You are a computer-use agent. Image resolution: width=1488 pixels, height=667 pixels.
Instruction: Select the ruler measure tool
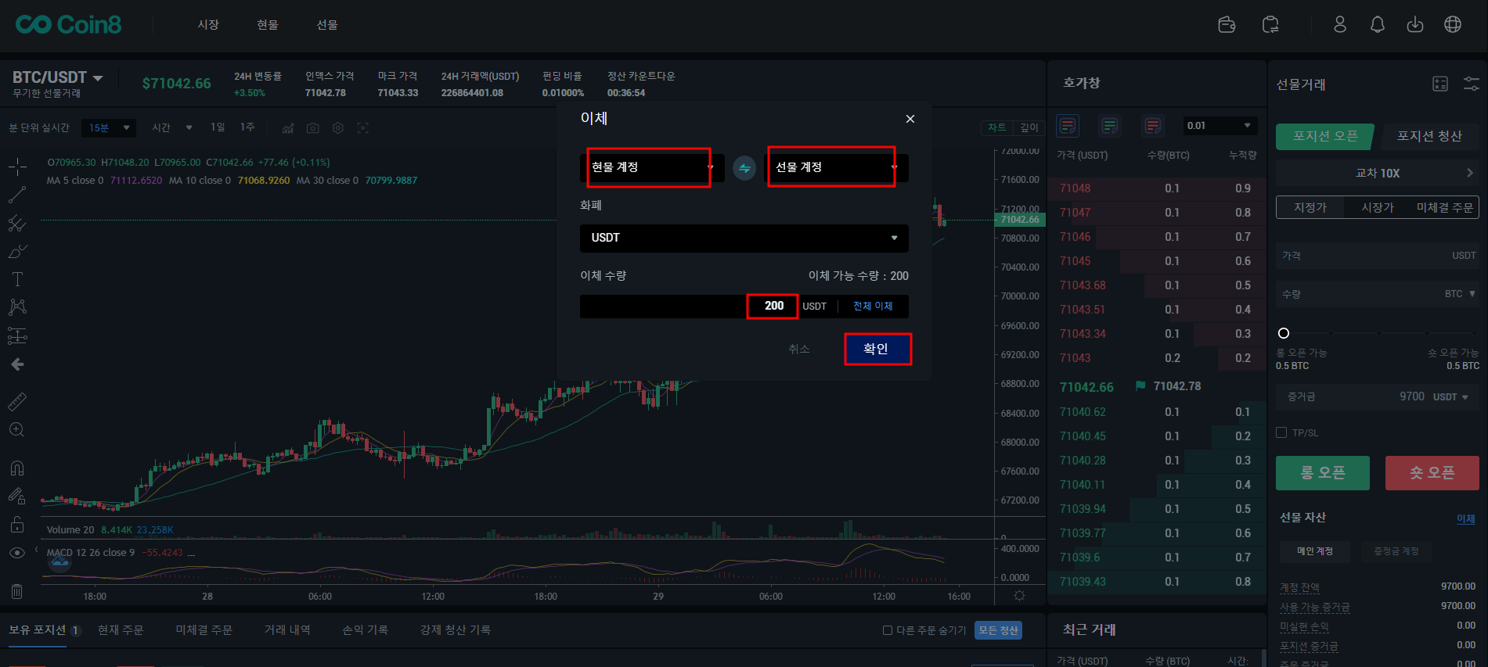pyautogui.click(x=17, y=402)
